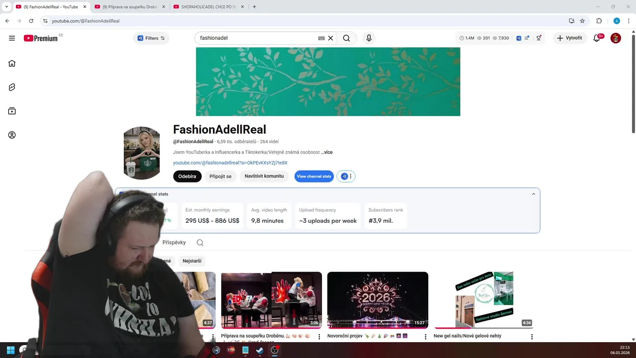Click the vidIQ blue logo in header stats
The width and height of the screenshot is (636, 358).
tap(519, 38)
